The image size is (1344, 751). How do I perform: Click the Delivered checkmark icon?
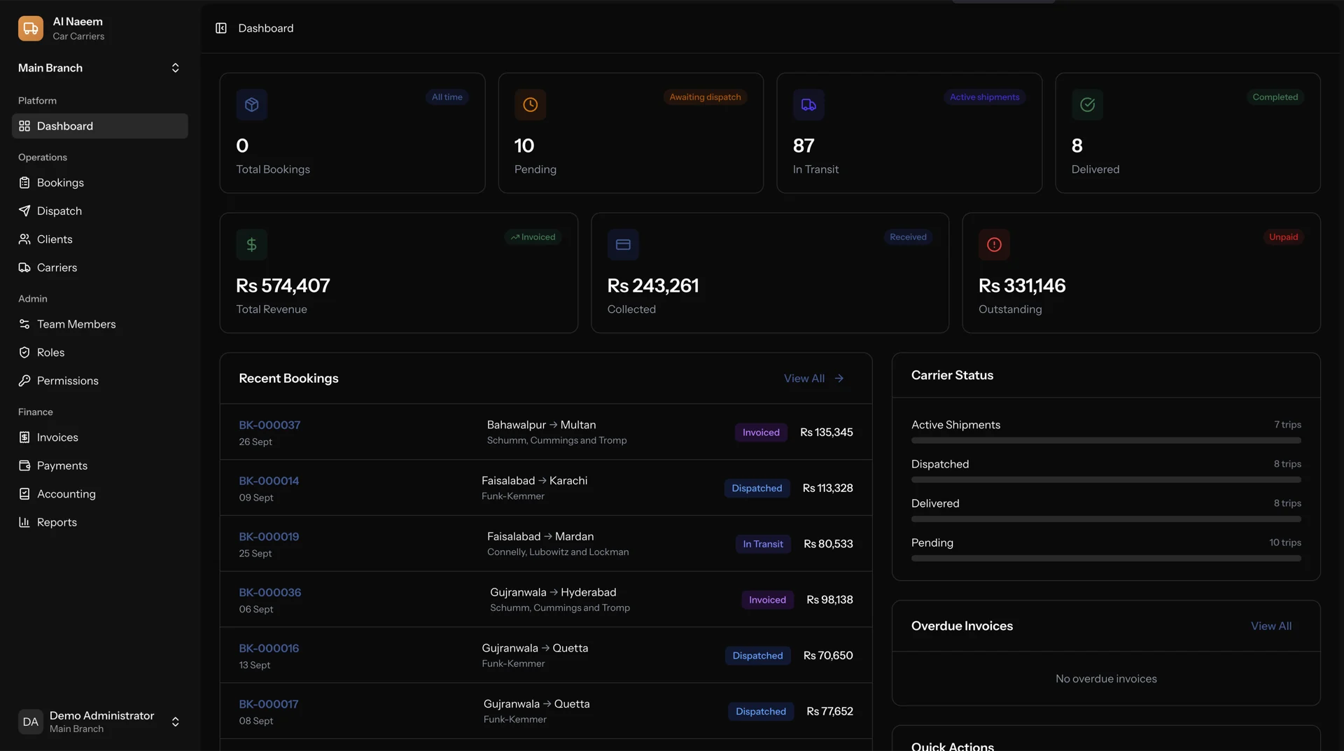point(1087,104)
